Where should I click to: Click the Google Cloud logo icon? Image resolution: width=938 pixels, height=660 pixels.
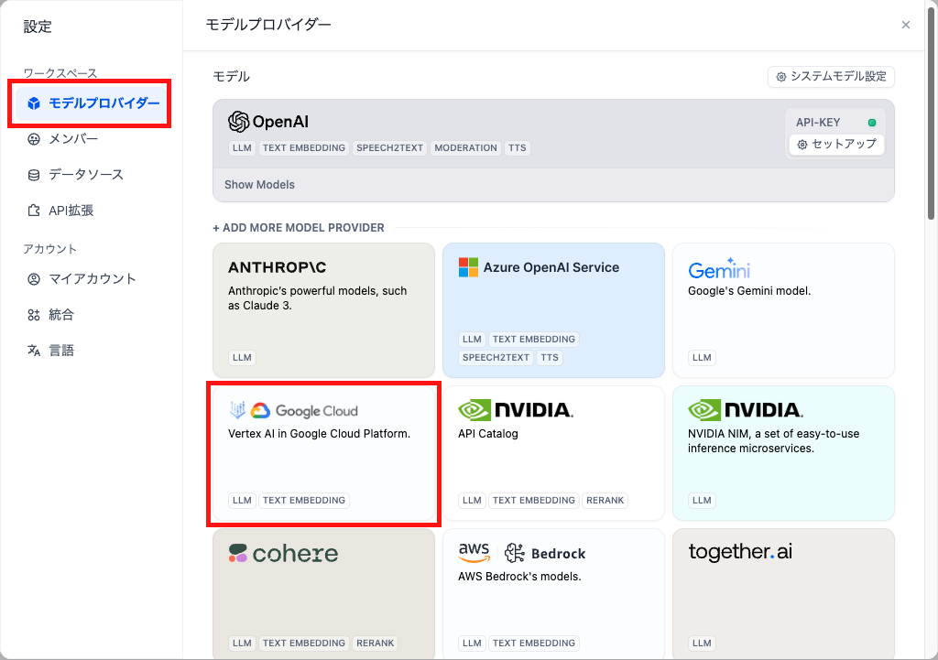[x=260, y=410]
